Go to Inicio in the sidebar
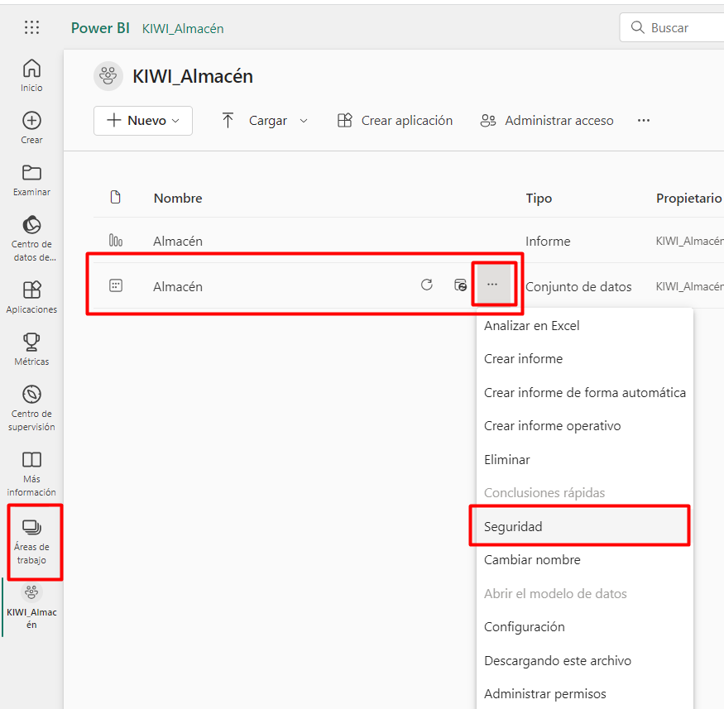This screenshot has width=724, height=709. pyautogui.click(x=31, y=75)
